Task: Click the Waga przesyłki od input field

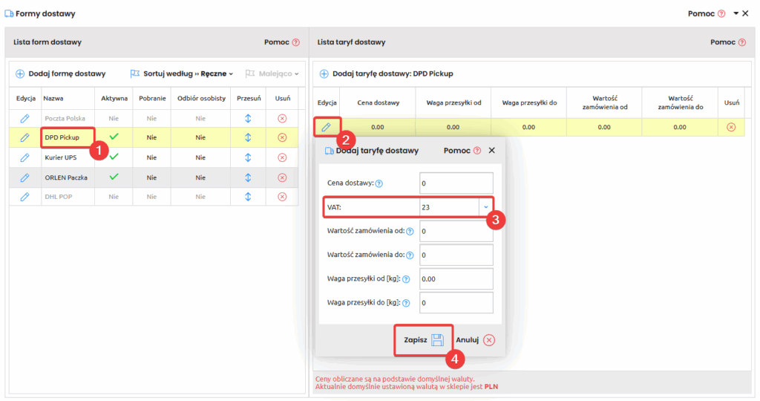Action: point(456,278)
